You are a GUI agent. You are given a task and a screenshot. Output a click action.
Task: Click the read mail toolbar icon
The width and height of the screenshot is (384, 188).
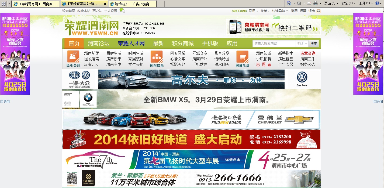309,3
